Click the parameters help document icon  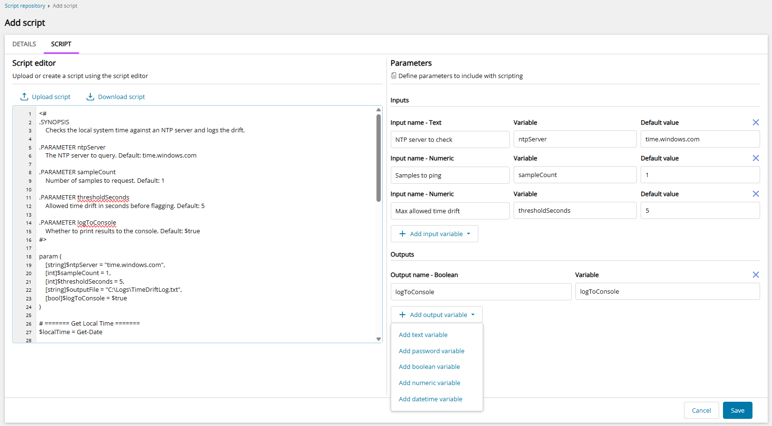point(394,76)
